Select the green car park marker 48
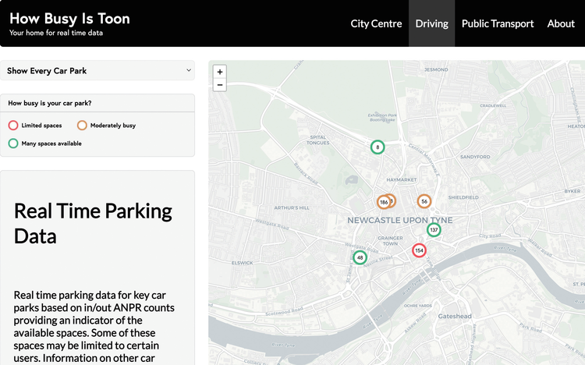This screenshot has width=585, height=365. click(360, 257)
